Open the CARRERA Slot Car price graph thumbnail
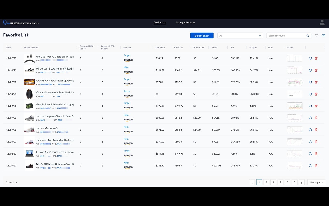Screen dimensions: 329x206 pyautogui.click(x=295, y=82)
